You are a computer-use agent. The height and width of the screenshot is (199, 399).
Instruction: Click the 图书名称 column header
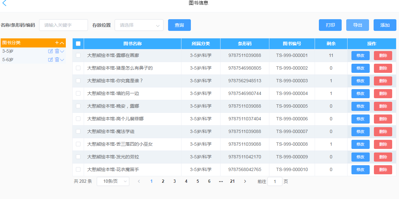[x=133, y=44]
